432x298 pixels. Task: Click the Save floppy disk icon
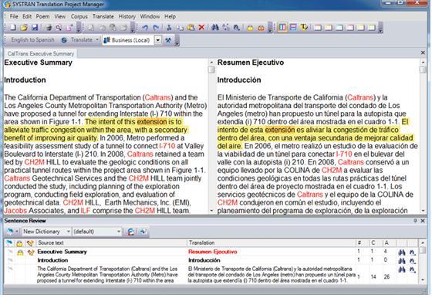click(35, 28)
